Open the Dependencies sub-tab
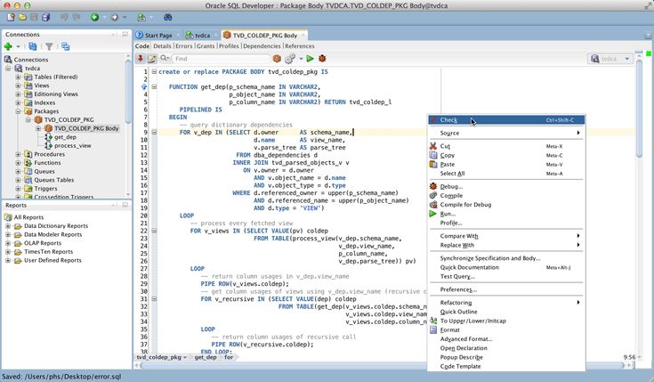 262,46
